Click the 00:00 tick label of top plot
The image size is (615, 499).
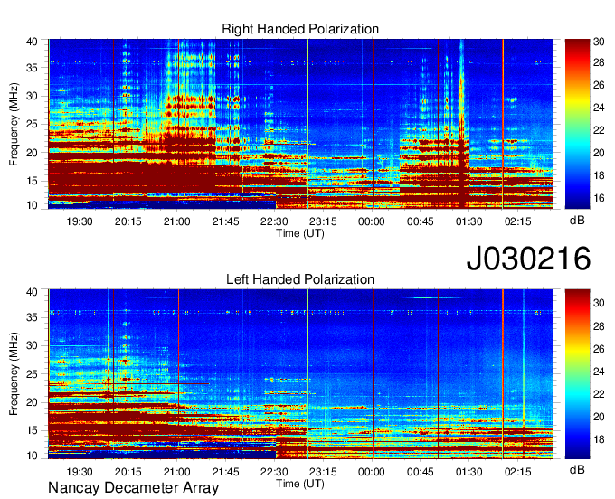[372, 221]
